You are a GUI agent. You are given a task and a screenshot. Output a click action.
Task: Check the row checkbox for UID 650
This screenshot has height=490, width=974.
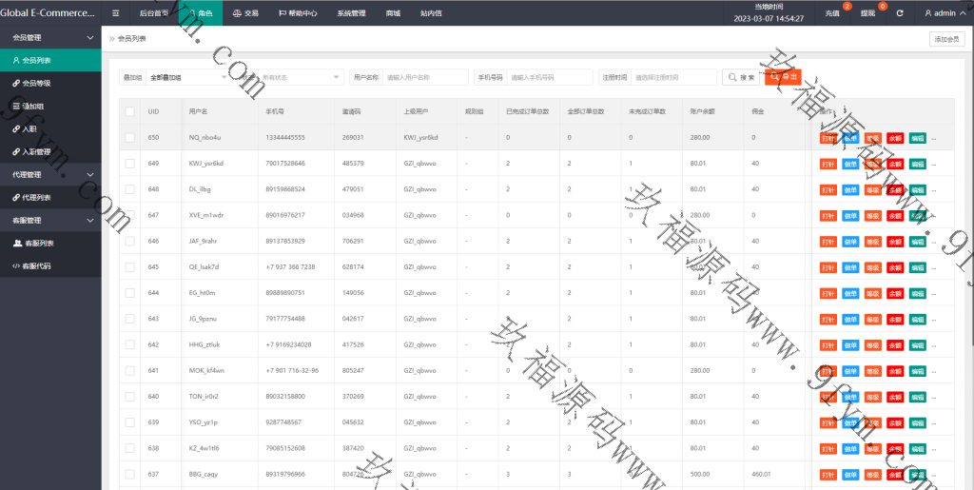click(x=129, y=138)
